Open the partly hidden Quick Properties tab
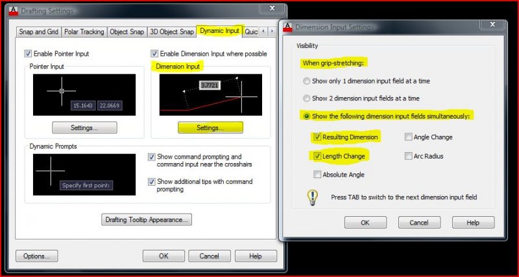The width and height of the screenshot is (519, 277). 251,32
